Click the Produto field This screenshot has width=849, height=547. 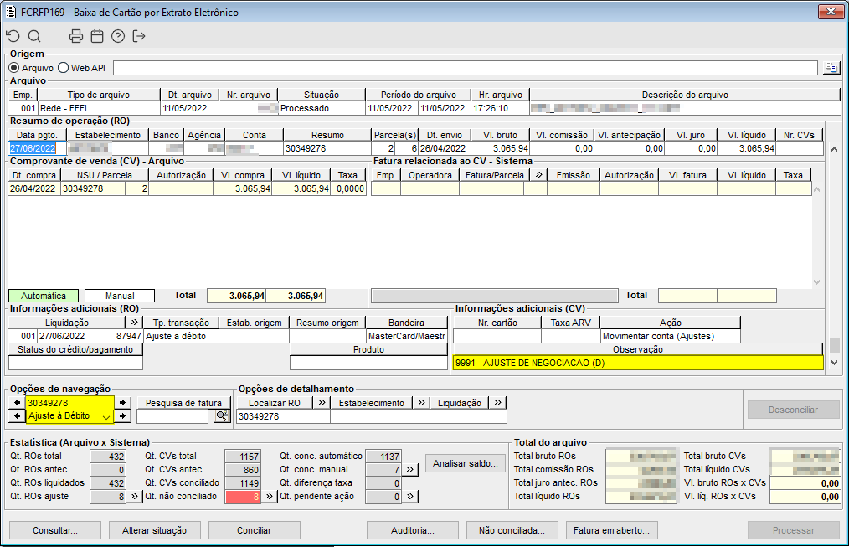coord(368,363)
